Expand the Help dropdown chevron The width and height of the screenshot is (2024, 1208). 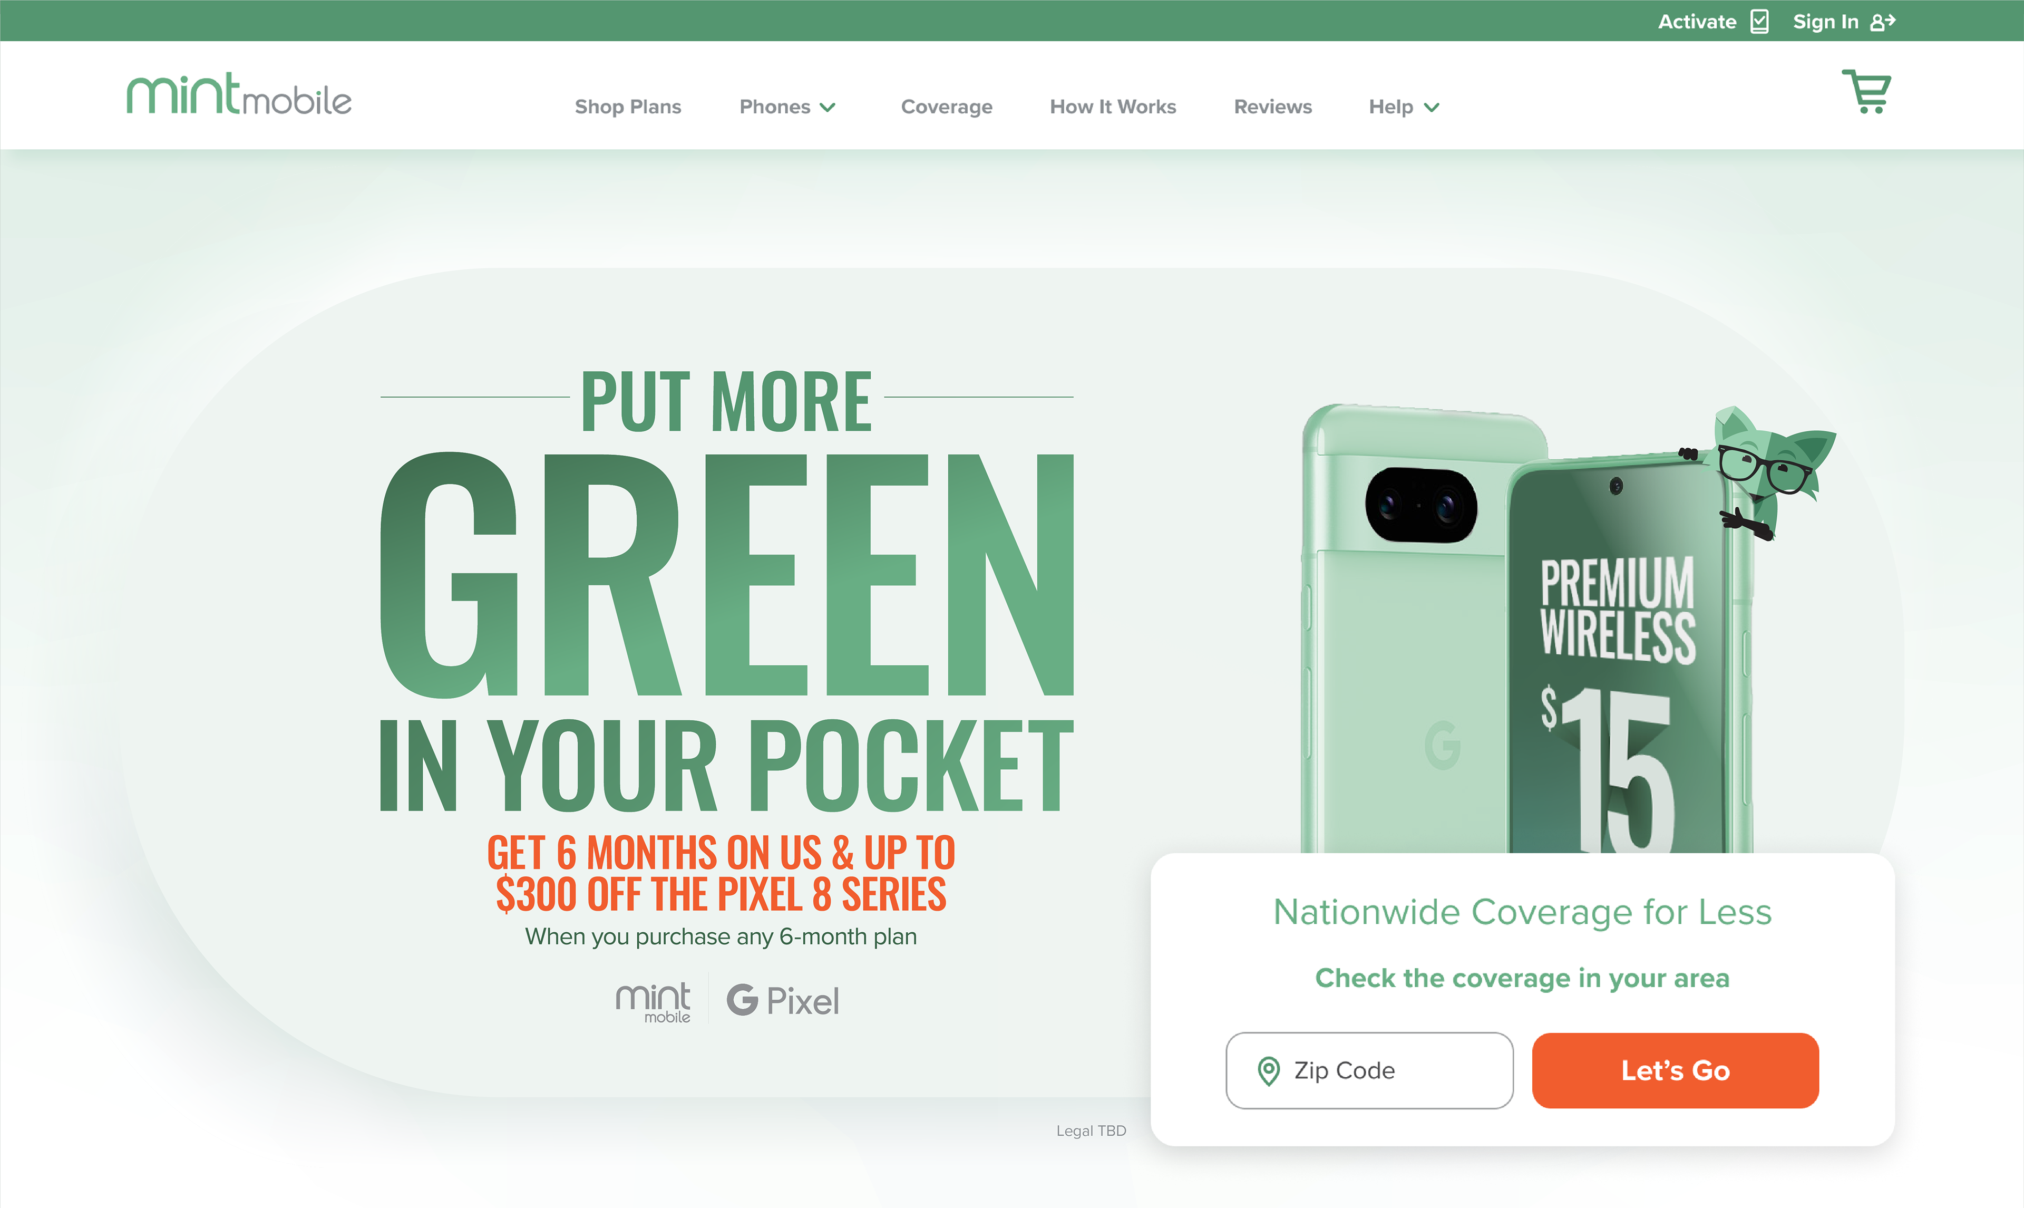click(x=1432, y=108)
